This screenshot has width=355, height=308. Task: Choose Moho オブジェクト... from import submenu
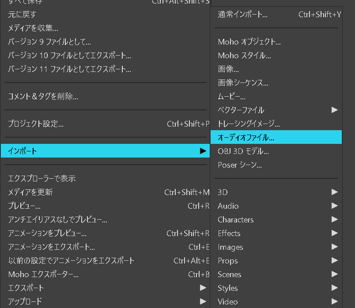tap(249, 42)
